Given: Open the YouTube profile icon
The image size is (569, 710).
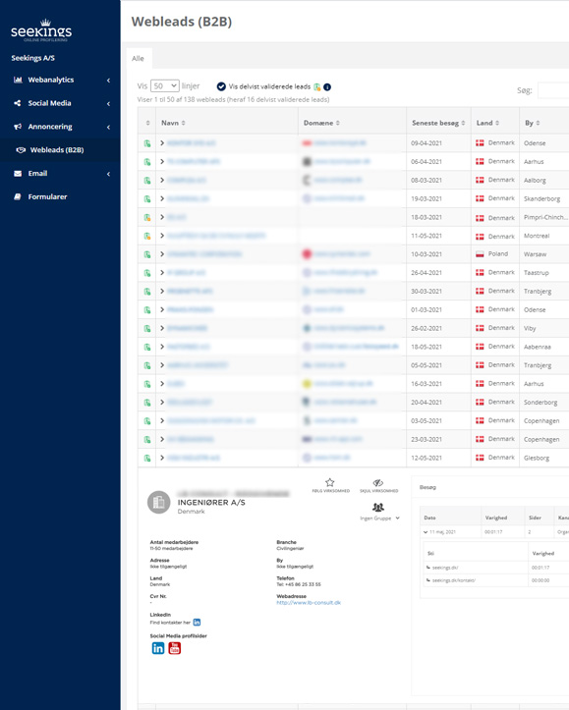Looking at the screenshot, I should pos(174,648).
